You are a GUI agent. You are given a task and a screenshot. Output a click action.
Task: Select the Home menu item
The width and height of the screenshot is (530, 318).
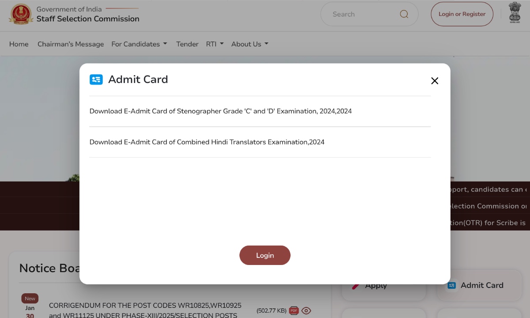(19, 44)
